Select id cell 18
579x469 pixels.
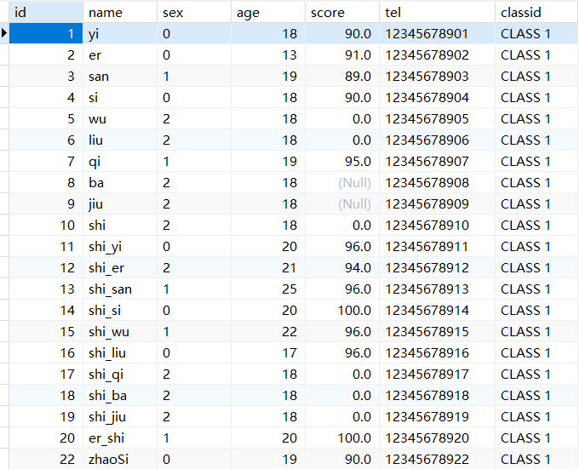coord(46,396)
